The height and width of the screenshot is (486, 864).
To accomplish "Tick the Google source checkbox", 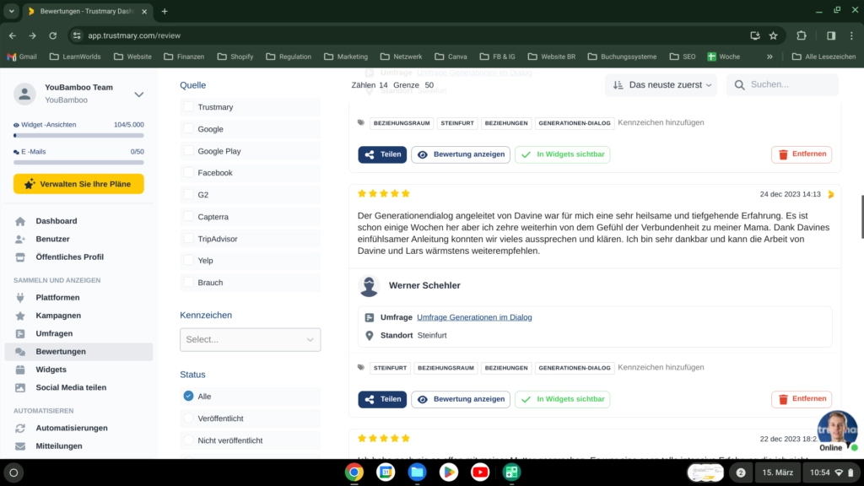I will [x=188, y=129].
